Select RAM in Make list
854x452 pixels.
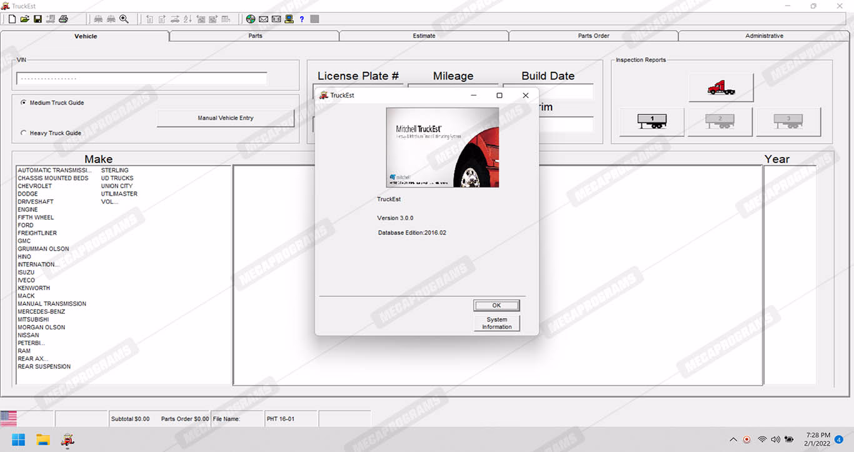point(24,351)
